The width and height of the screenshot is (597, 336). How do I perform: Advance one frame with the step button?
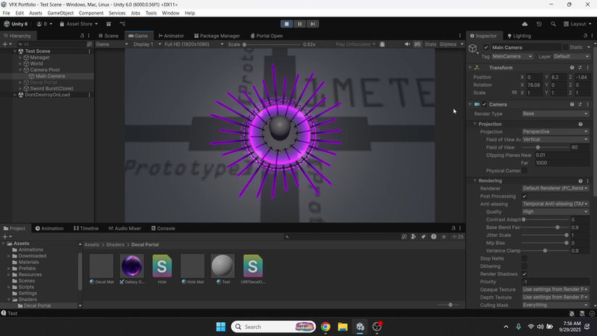[312, 24]
